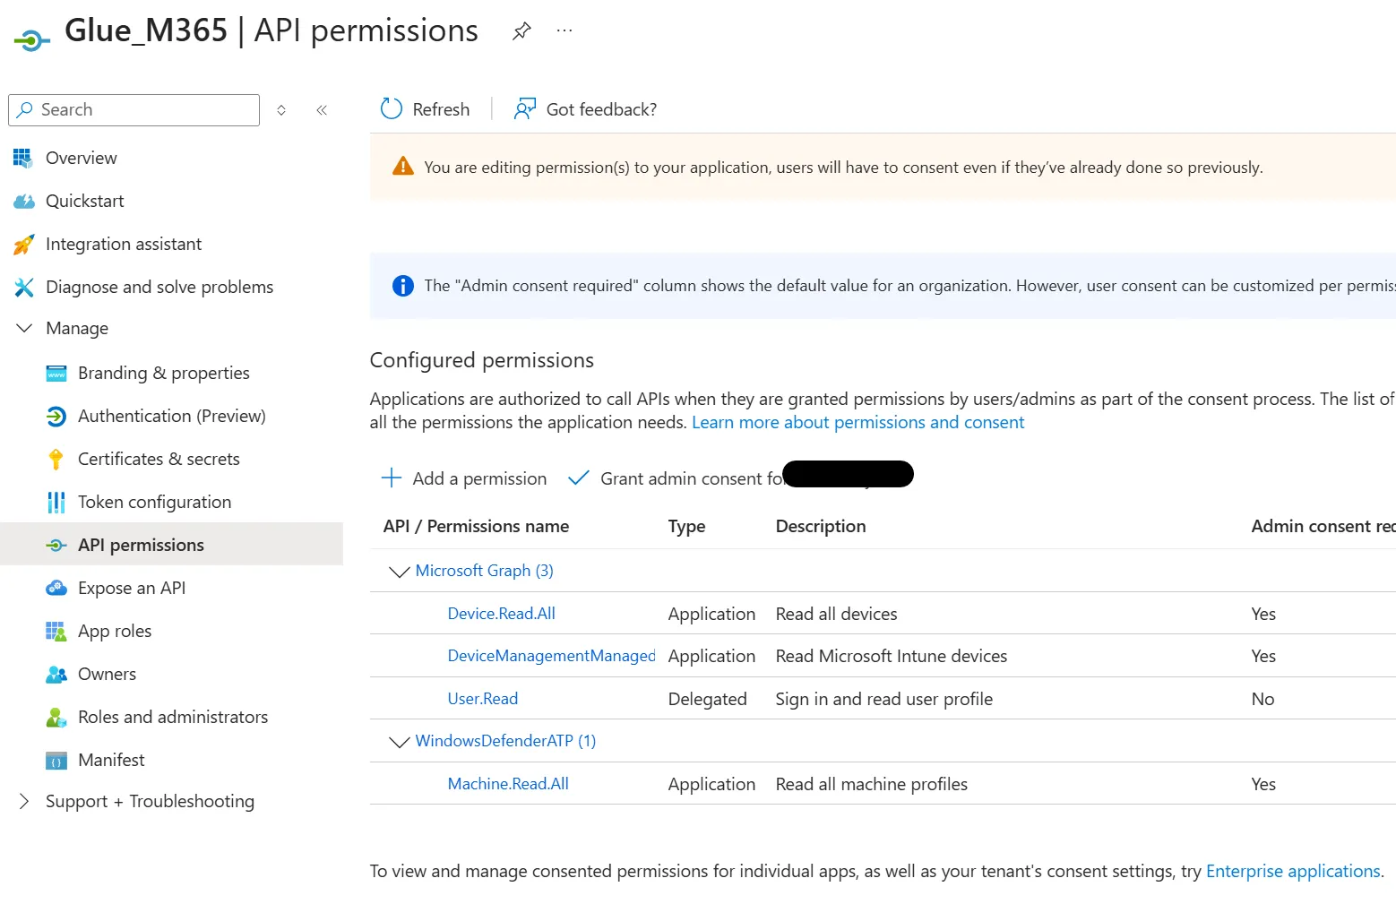Open Token configuration via its bar icon

(56, 501)
